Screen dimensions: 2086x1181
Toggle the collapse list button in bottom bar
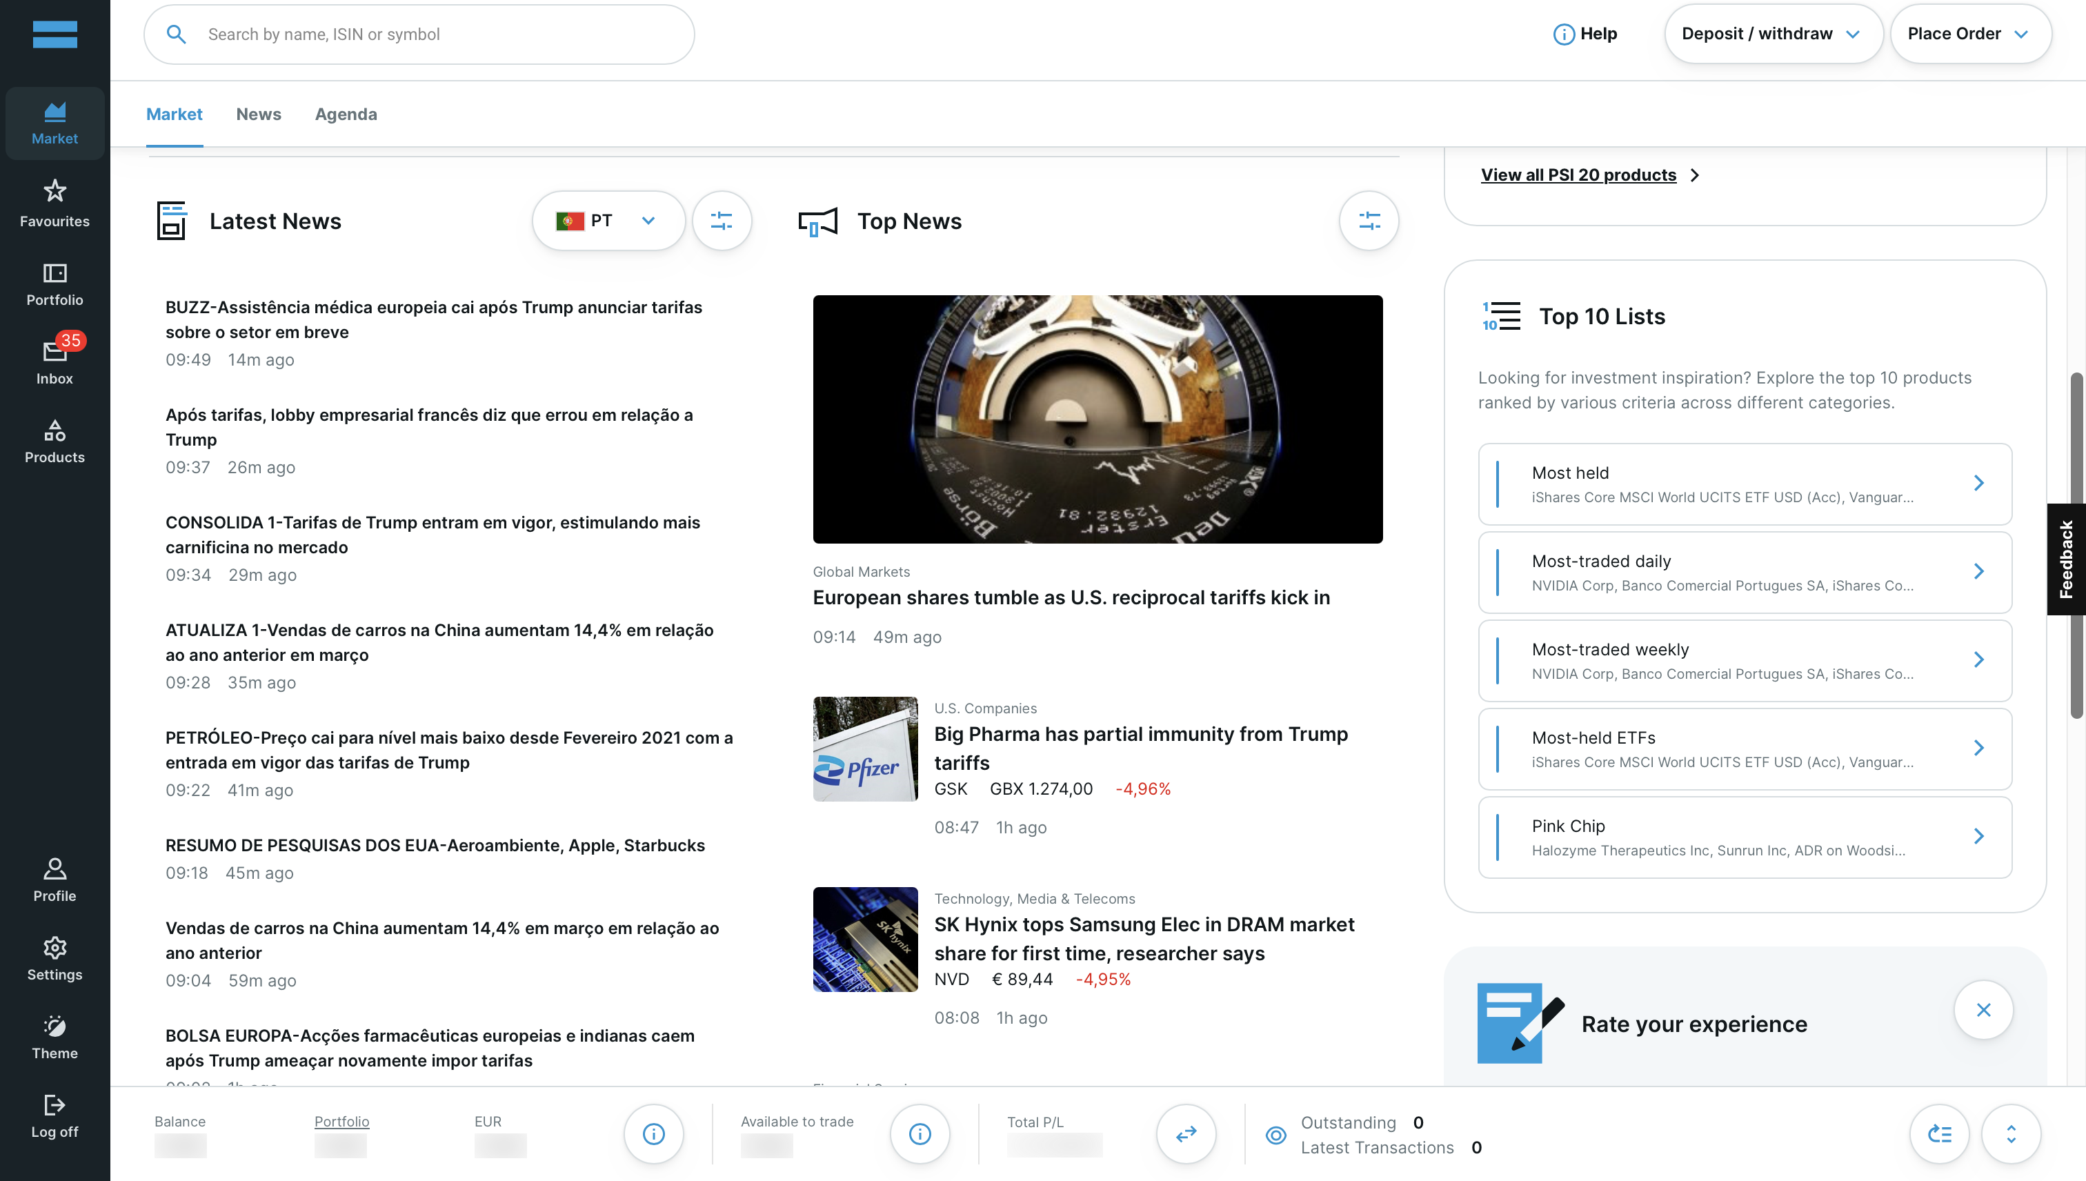pyautogui.click(x=1939, y=1133)
